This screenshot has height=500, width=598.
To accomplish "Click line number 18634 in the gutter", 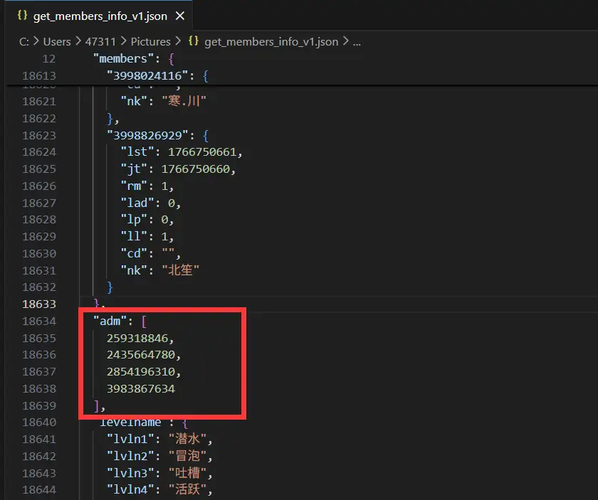I will 39,321.
